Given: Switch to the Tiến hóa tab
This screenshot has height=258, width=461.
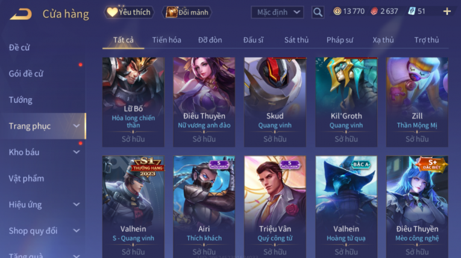Looking at the screenshot, I should pyautogui.click(x=166, y=40).
